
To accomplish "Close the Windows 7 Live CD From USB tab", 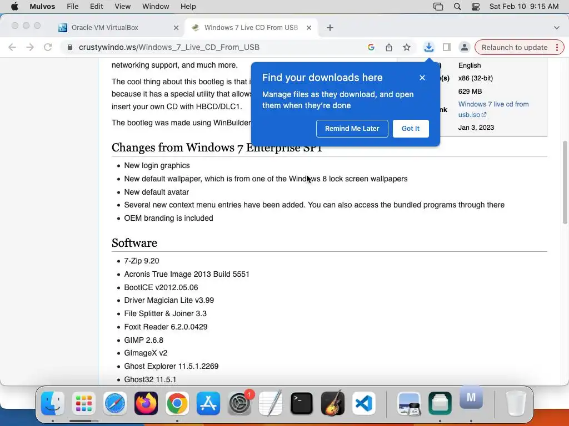I will pos(309,28).
